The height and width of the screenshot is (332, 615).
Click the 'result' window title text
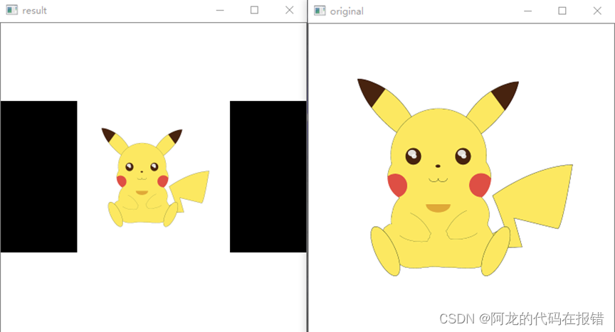[x=34, y=11]
